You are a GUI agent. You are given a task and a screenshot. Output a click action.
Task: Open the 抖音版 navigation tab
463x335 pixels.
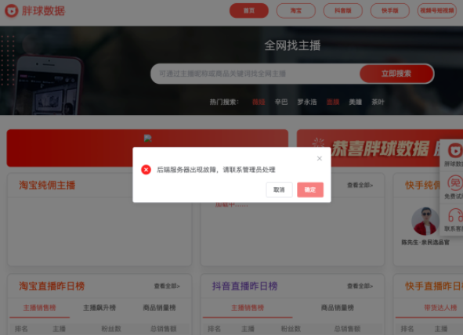coord(343,11)
